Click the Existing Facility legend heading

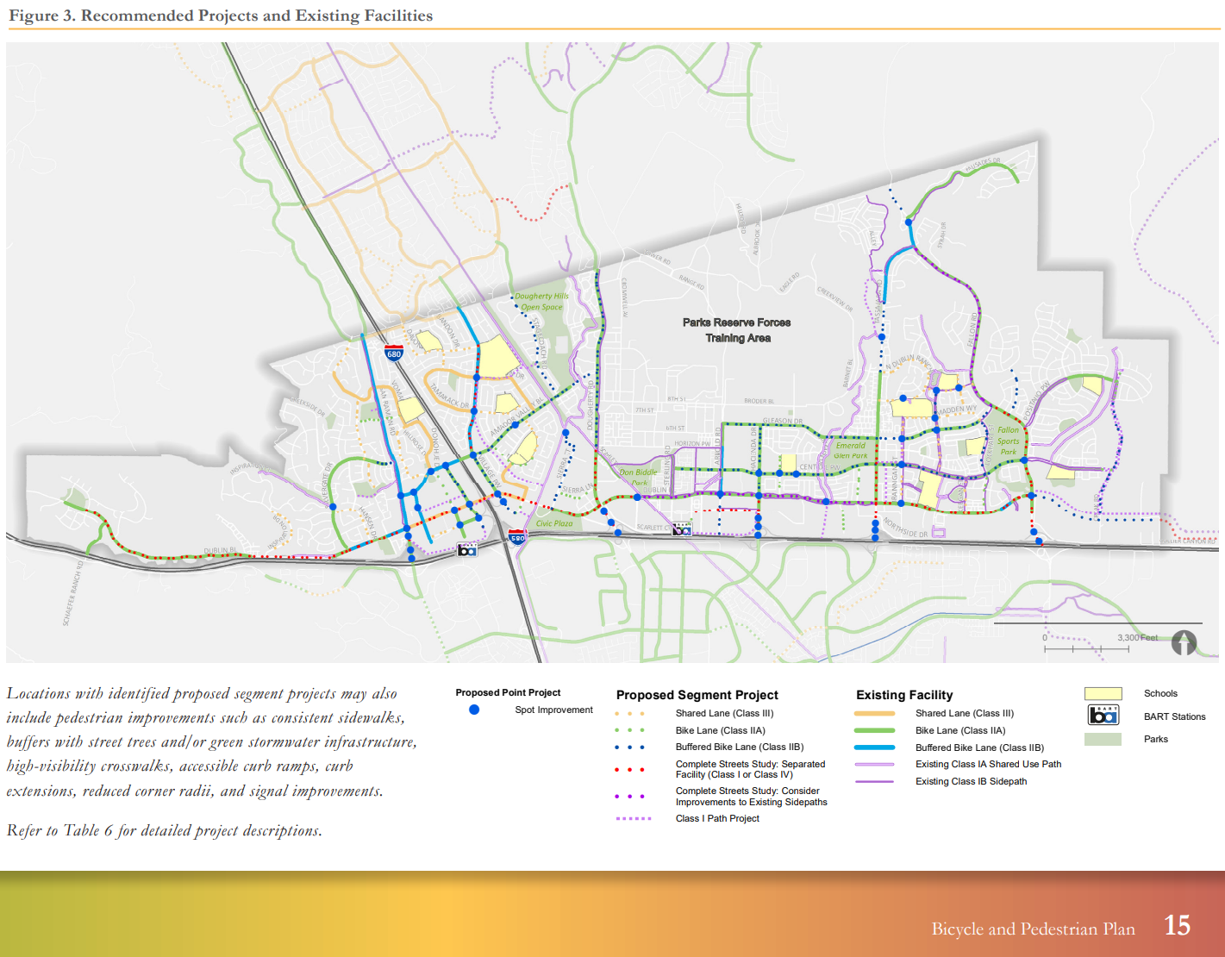tap(904, 695)
